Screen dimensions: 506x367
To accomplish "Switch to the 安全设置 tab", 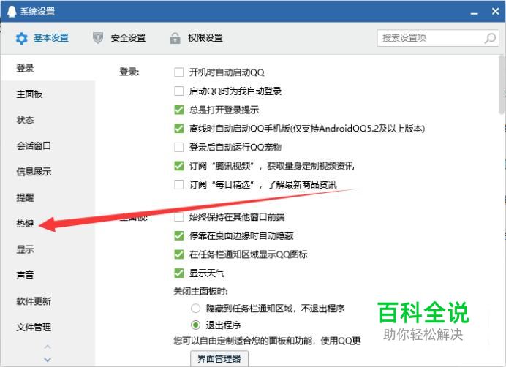I will tap(119, 38).
